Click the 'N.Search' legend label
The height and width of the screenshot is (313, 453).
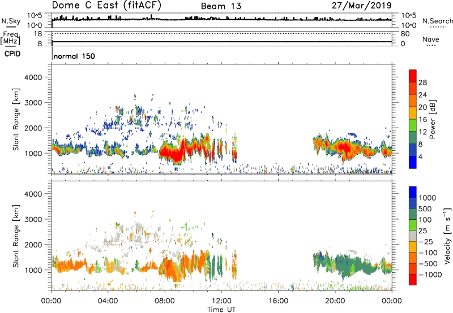437,21
